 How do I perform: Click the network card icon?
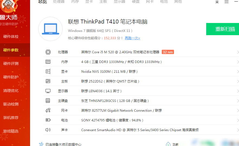(x=48, y=110)
